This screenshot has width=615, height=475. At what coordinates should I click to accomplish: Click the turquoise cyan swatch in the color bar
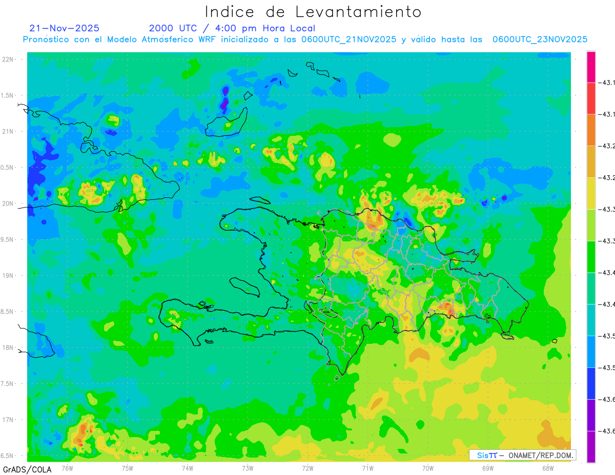pyautogui.click(x=591, y=320)
